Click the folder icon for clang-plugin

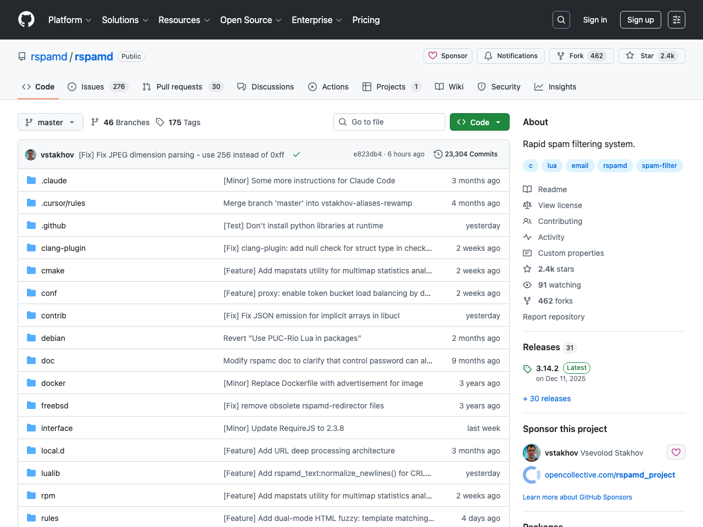[x=31, y=248]
